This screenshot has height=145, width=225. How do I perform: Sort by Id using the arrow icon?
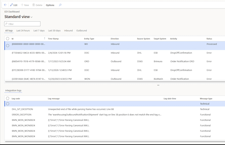point(44,38)
